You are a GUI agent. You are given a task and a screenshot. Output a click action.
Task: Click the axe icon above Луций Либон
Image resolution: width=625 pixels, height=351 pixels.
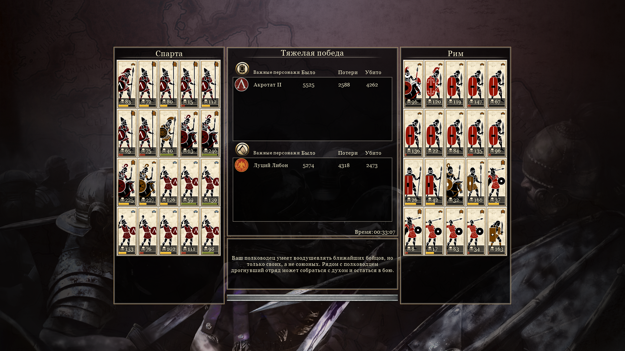(242, 149)
